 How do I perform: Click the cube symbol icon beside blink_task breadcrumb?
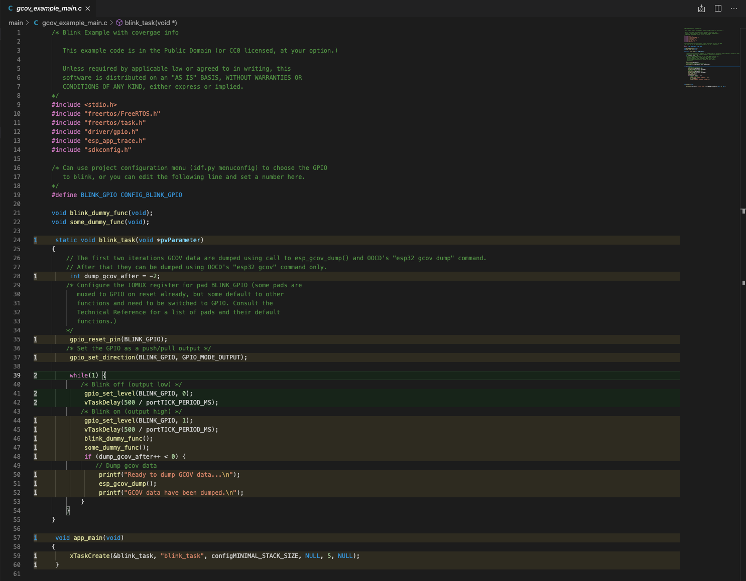(119, 23)
